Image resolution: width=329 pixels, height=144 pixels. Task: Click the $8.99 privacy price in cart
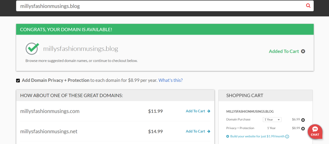click(296, 128)
